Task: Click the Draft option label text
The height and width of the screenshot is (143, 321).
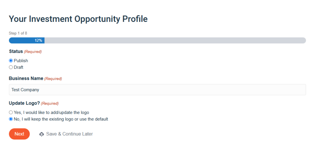Action: [18, 67]
